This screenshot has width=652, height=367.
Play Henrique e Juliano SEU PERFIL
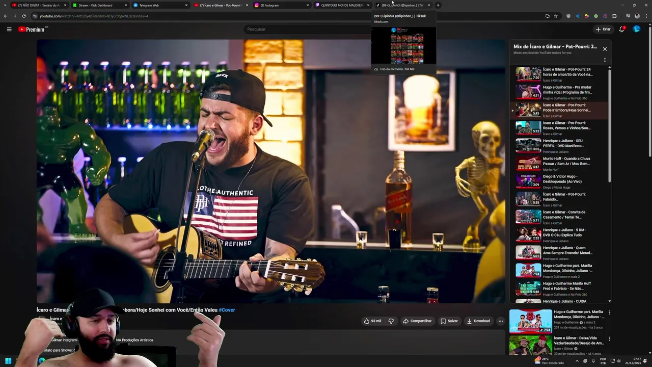pos(559,145)
